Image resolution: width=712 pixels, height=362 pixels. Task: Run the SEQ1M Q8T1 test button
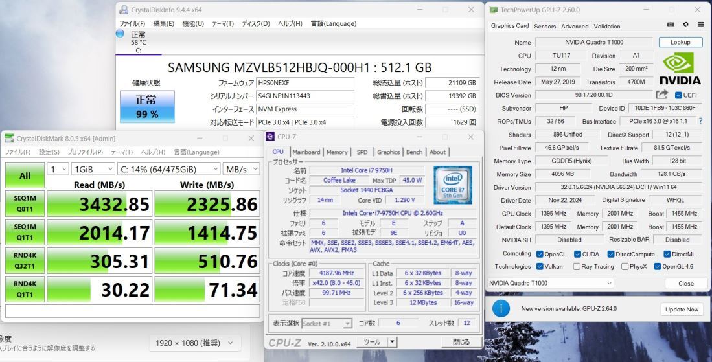pyautogui.click(x=25, y=204)
